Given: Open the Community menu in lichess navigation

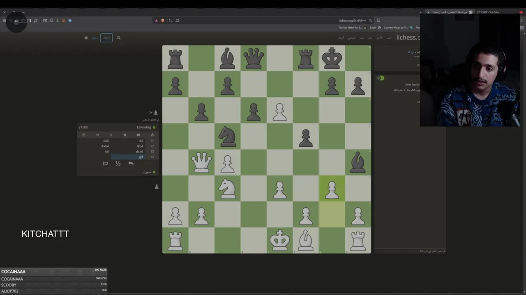Looking at the screenshot, I should tap(352, 38).
